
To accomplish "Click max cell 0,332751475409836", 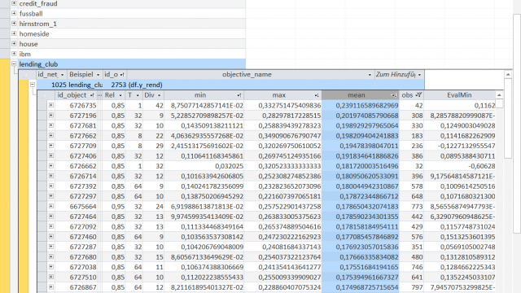I will pyautogui.click(x=282, y=105).
